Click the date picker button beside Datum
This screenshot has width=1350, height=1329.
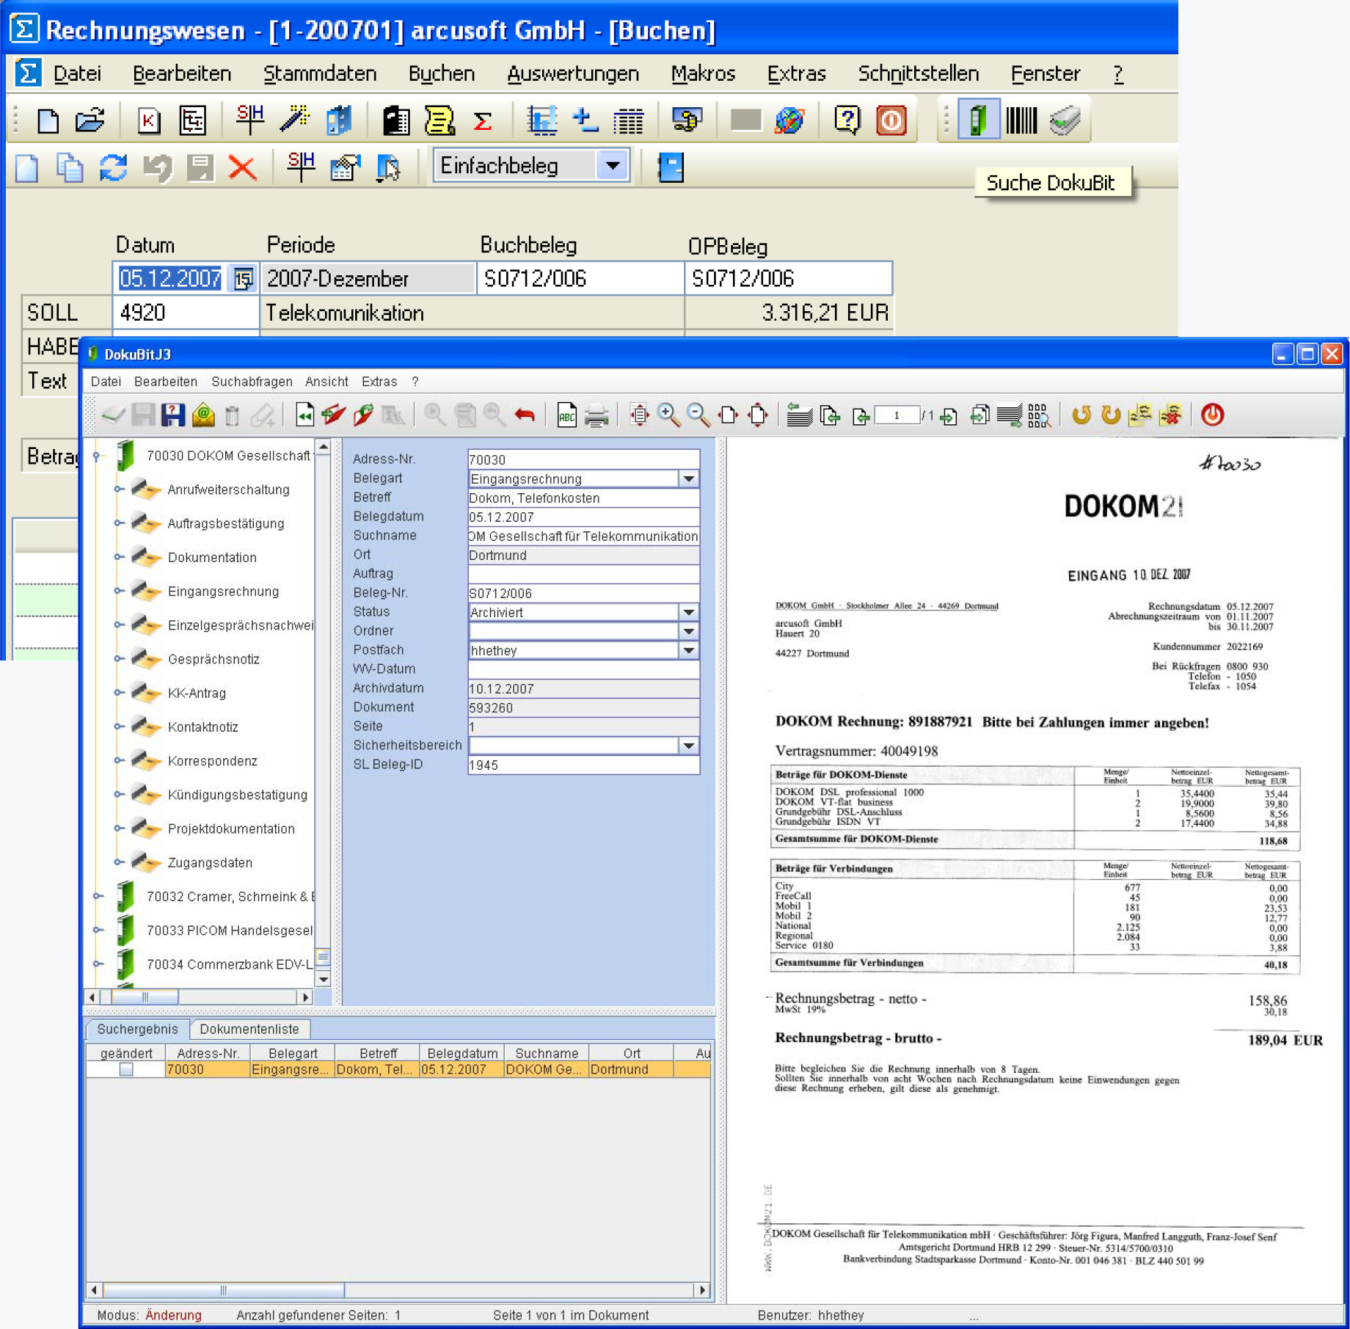point(243,279)
